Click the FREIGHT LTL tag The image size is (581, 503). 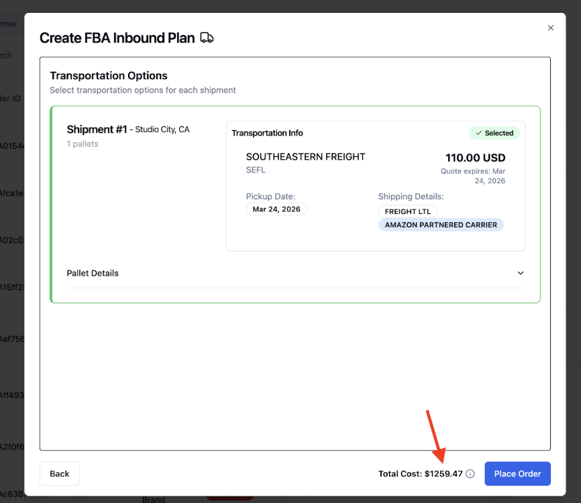tap(408, 211)
